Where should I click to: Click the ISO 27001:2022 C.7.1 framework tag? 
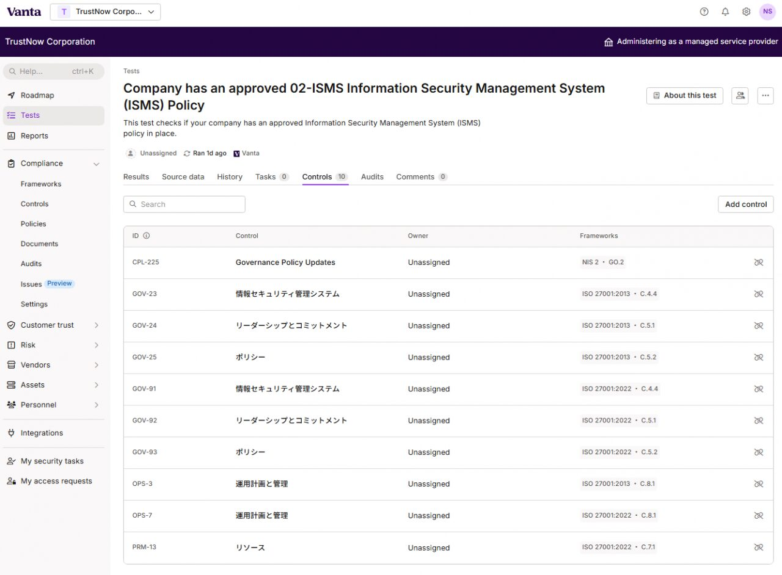pos(618,548)
